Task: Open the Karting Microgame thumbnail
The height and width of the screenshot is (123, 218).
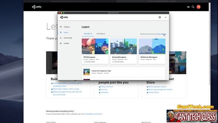Action: (x=123, y=46)
